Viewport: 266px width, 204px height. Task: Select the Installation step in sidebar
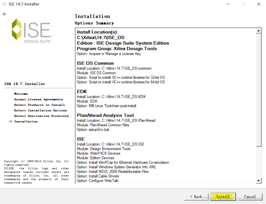coord(26,121)
